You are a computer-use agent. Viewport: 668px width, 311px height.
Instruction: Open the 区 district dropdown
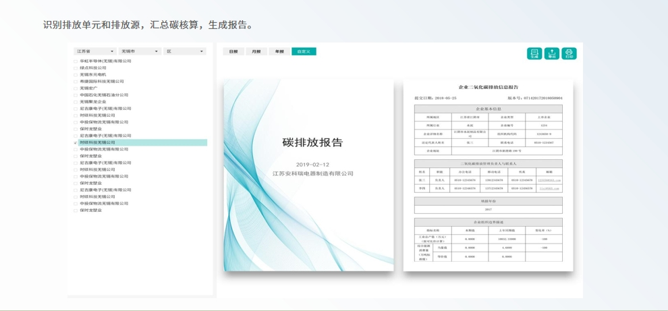(185, 51)
